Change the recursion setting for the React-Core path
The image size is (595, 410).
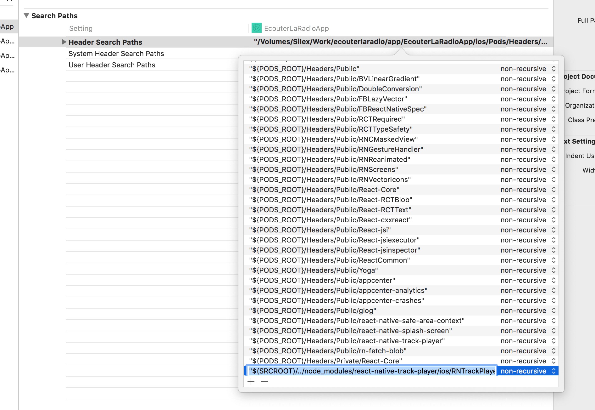(x=553, y=190)
